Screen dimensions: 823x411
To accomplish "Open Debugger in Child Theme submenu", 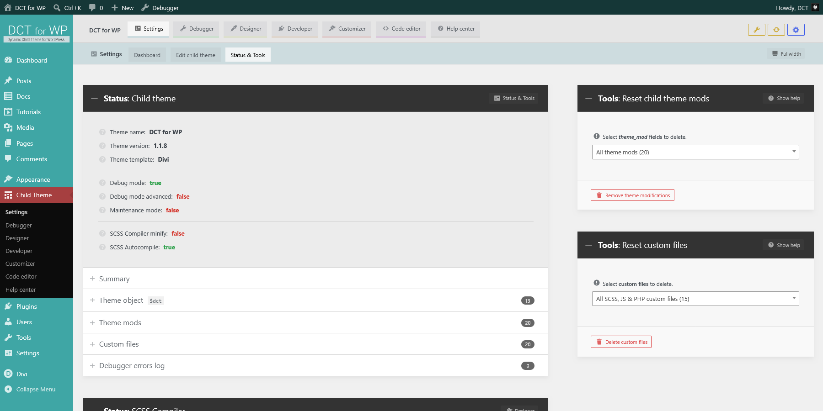I will pyautogui.click(x=19, y=225).
